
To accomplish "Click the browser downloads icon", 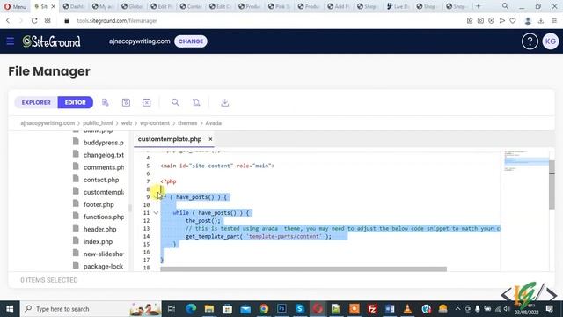I will (541, 21).
